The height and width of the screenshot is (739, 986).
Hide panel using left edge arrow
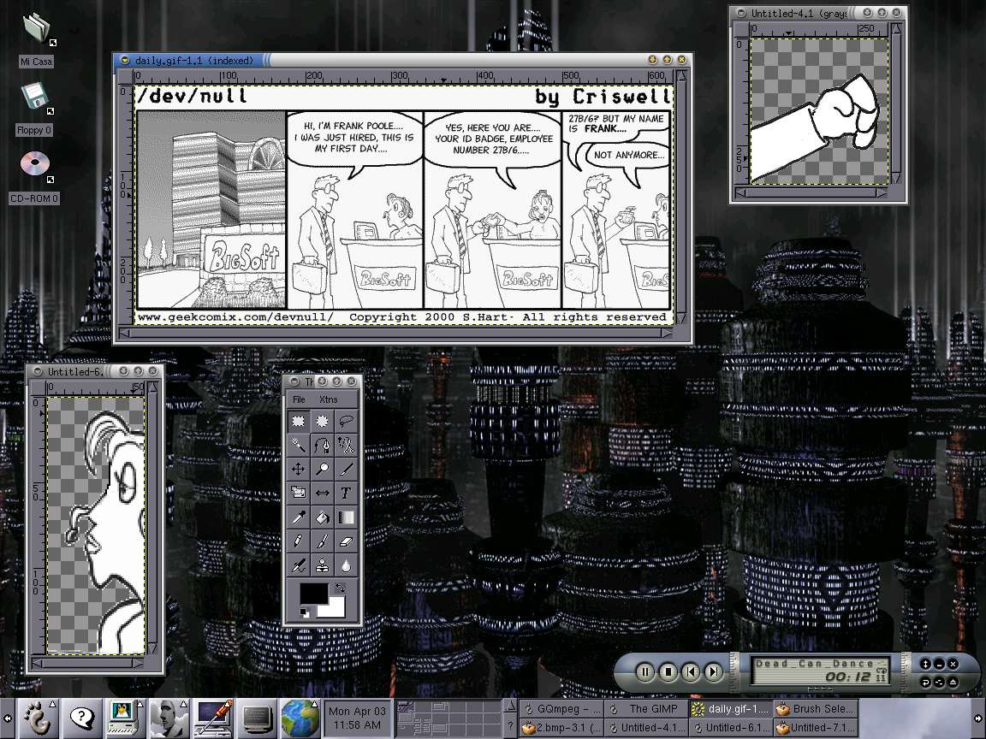[7, 718]
